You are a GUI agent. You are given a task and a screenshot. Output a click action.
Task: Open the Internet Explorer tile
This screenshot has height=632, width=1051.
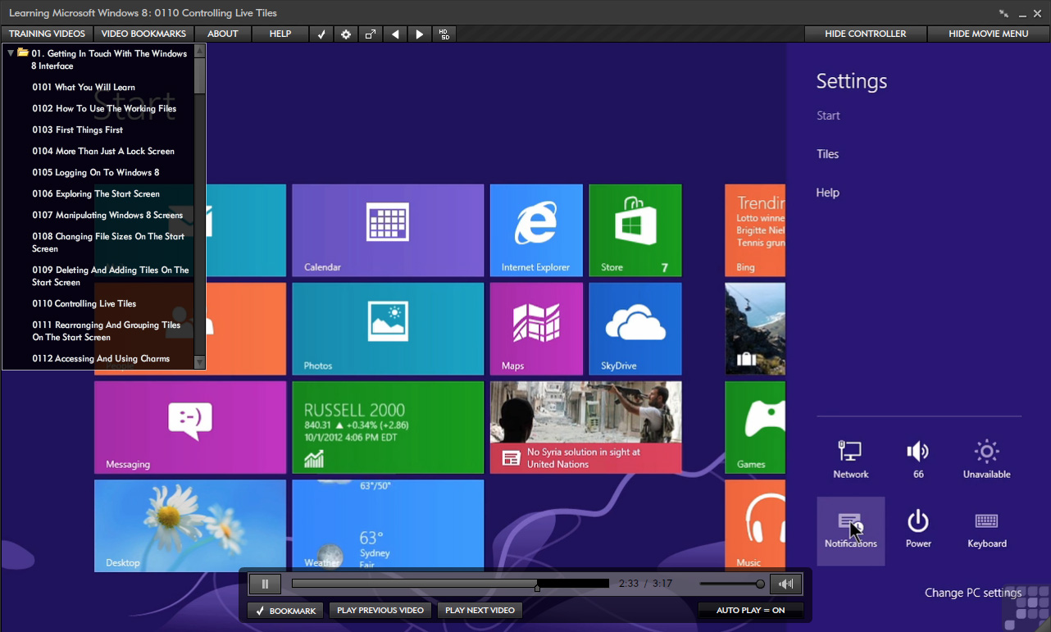(536, 230)
